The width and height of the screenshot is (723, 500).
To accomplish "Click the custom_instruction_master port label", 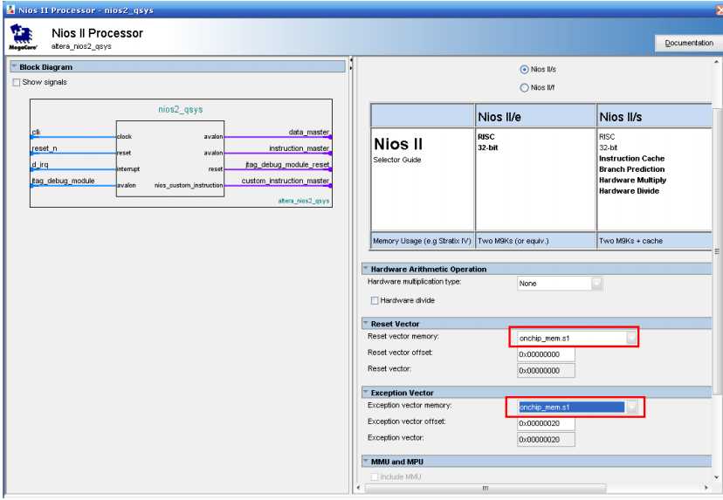I will [x=286, y=181].
